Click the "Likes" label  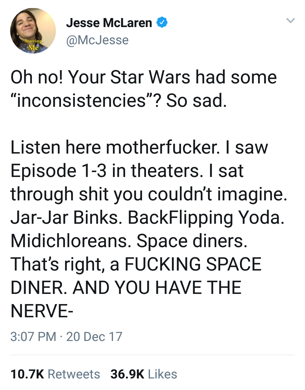pos(162,374)
